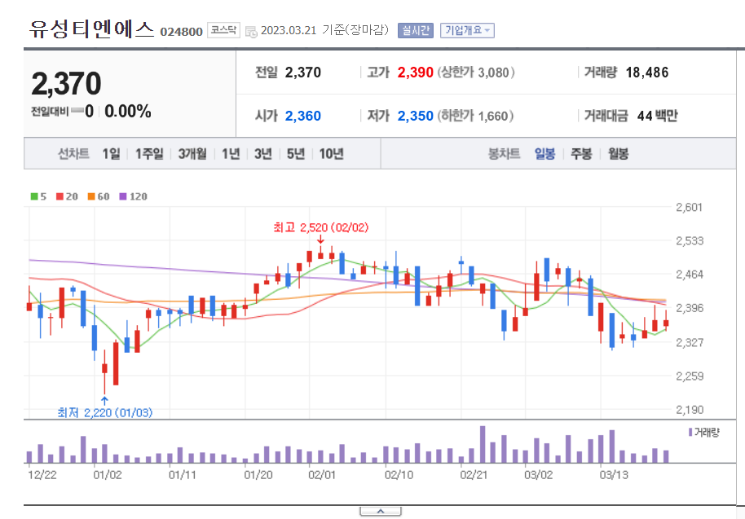745x519 pixels.
Task: Click the 시가 value 2,360
Action: coord(303,116)
